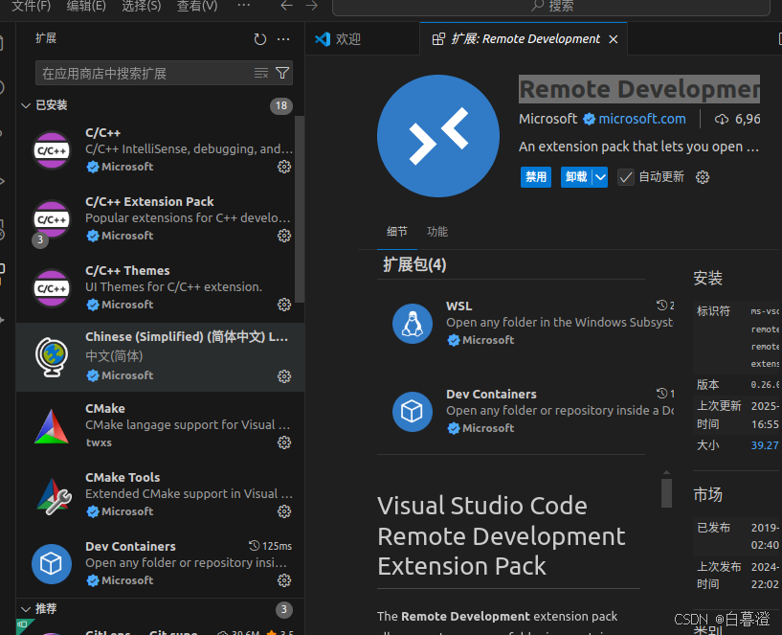Screen dimensions: 782x635
Task: Select the CMake by twxs row title
Action: tap(105, 408)
